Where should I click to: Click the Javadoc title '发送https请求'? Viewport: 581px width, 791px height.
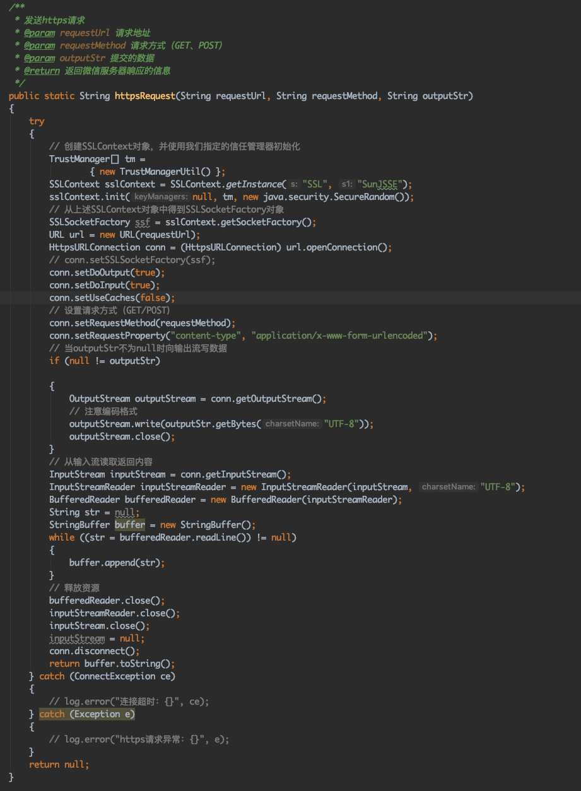click(x=54, y=20)
